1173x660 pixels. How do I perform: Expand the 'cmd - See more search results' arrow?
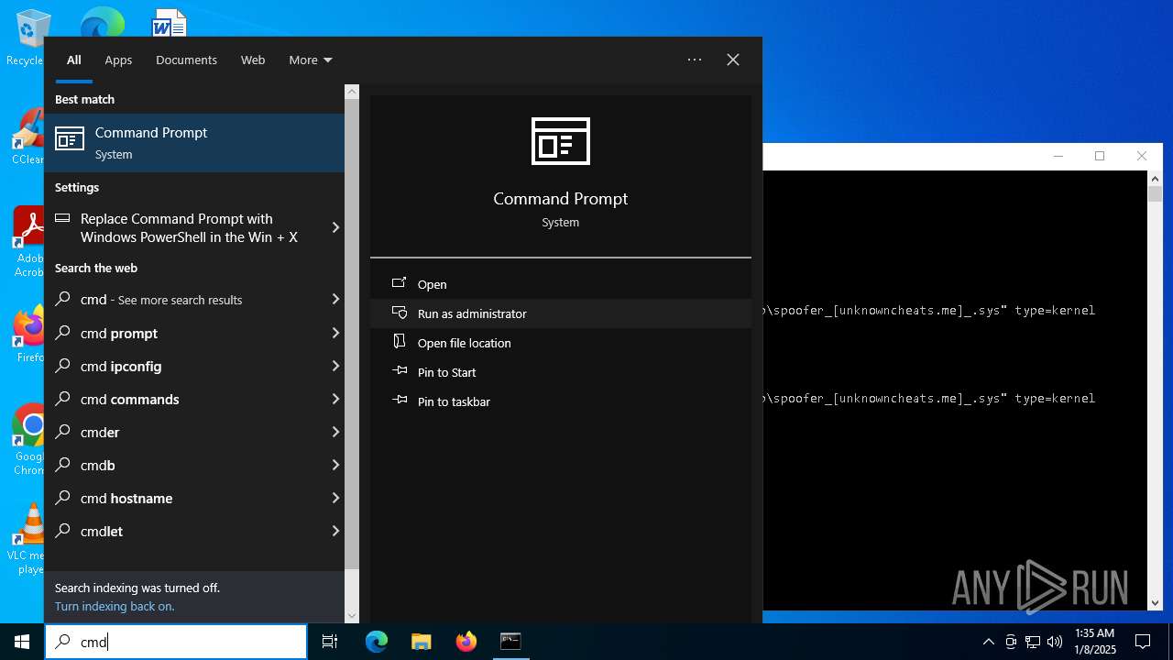coord(335,300)
